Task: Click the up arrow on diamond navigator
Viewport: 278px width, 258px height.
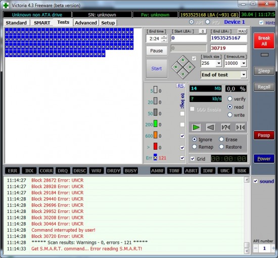Action: point(183,60)
